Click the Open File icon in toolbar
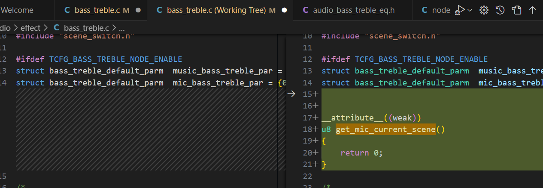Image resolution: width=543 pixels, height=188 pixels. [x=516, y=10]
